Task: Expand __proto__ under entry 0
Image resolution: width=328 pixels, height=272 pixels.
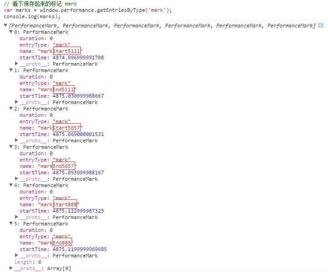Action: [16, 64]
